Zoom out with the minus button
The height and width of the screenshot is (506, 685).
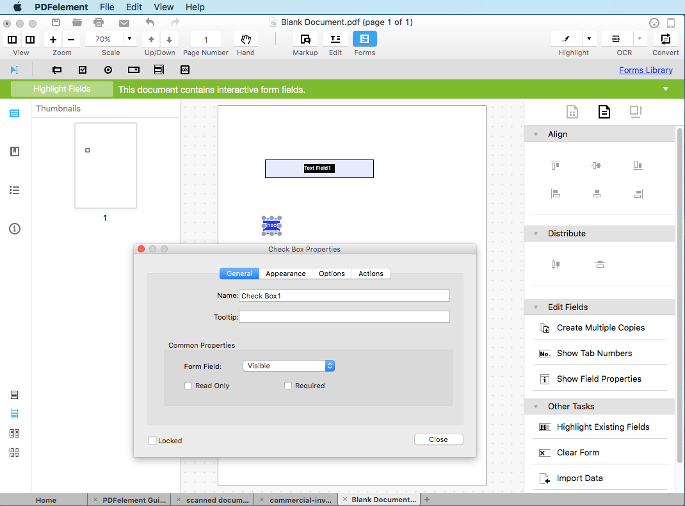71,40
